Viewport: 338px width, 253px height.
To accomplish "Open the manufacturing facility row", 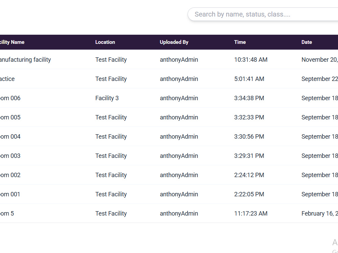I will (169, 60).
